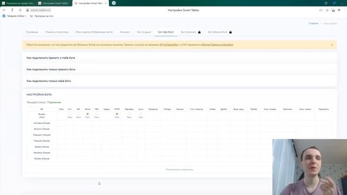Uncheck the checked box between Удары and Офсайды

pos(117,114)
